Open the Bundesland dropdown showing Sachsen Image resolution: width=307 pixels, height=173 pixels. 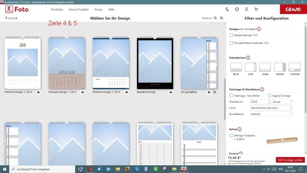[271, 114]
